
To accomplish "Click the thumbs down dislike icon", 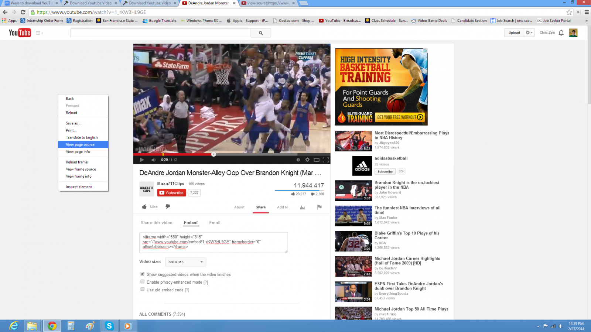I will point(168,206).
